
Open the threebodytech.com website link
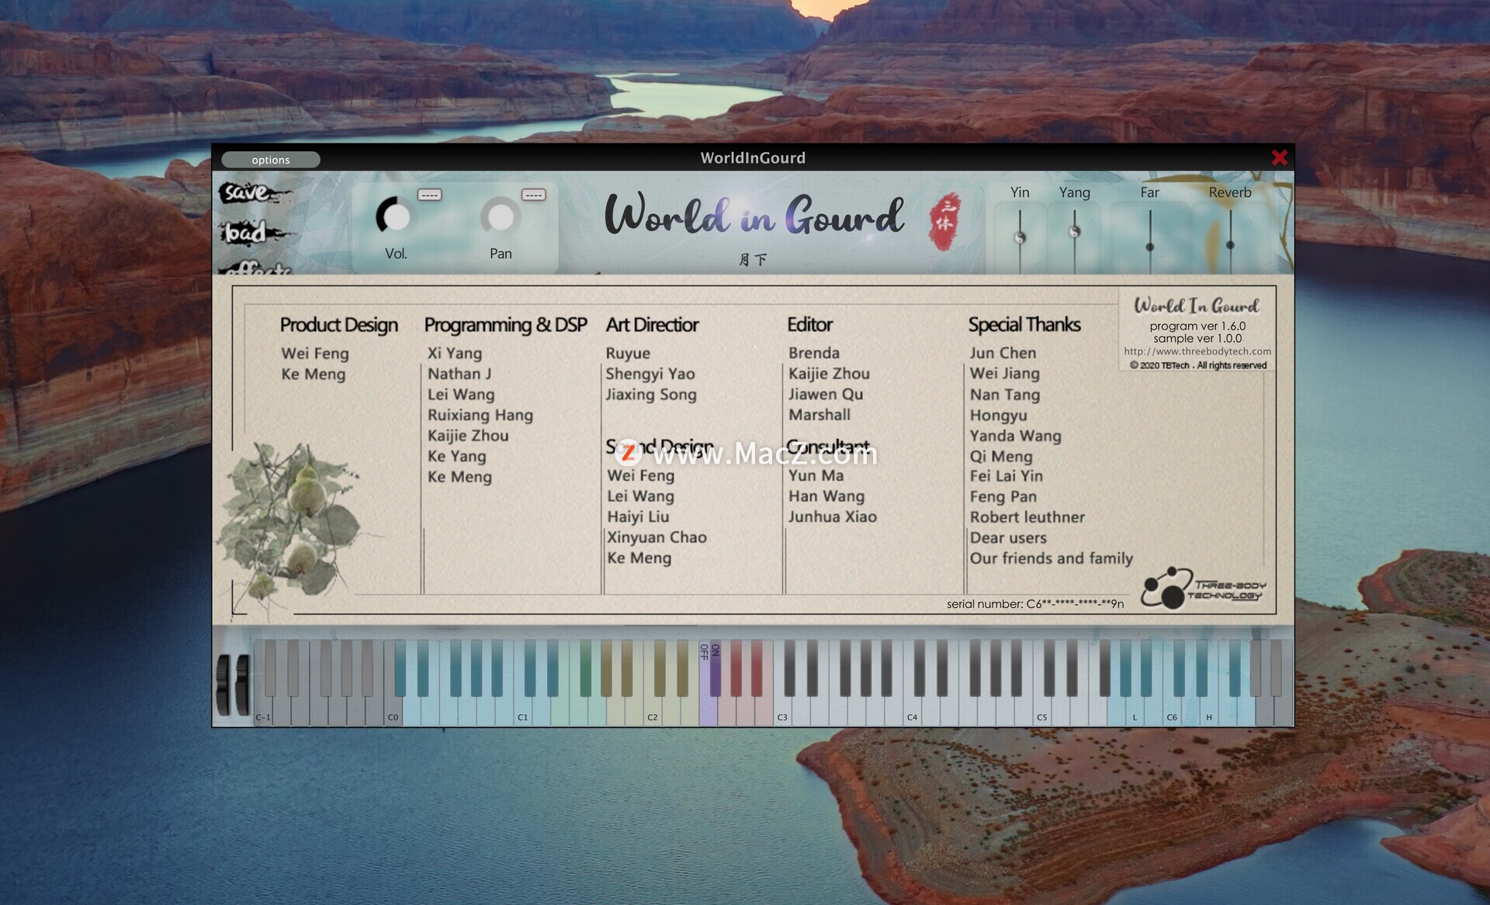click(1197, 351)
